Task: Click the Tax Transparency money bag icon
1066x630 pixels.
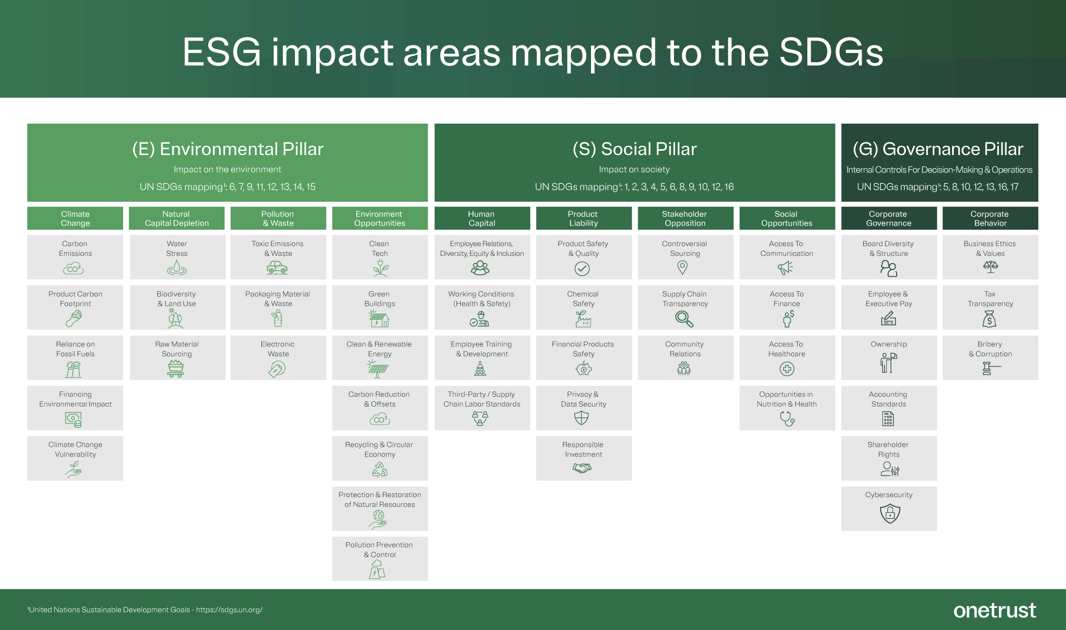Action: tap(990, 318)
